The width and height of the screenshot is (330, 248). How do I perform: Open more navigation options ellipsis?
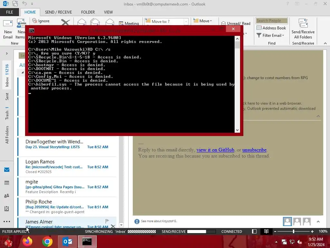click(7, 222)
